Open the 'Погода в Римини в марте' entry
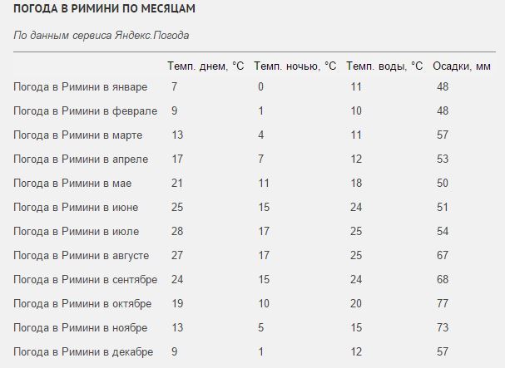505x368 pixels. click(77, 135)
